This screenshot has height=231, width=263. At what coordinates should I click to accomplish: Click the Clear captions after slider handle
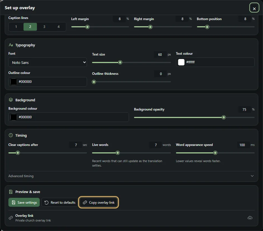pyautogui.click(x=18, y=153)
